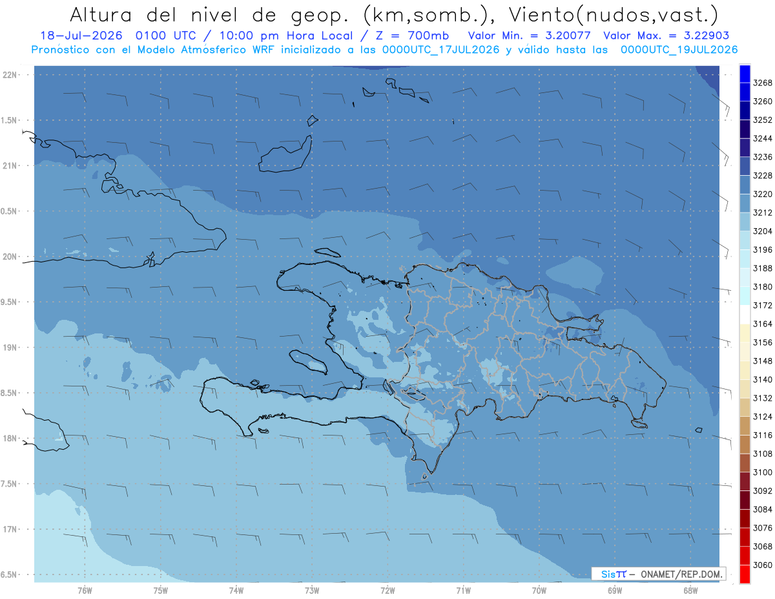Click the '70W' longitude label
775x599 pixels.
click(x=539, y=590)
